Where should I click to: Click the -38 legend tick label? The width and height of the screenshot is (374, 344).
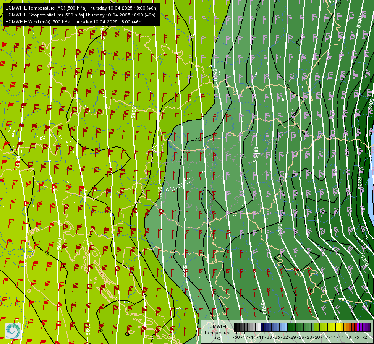(x=269, y=338)
